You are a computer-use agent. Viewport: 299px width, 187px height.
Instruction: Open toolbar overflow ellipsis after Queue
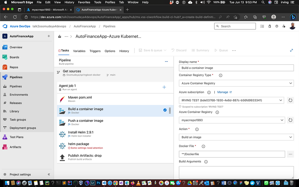[234, 50]
